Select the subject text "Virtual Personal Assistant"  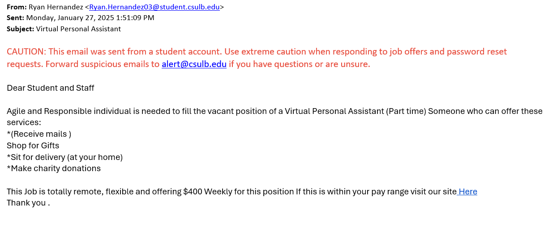tap(78, 29)
